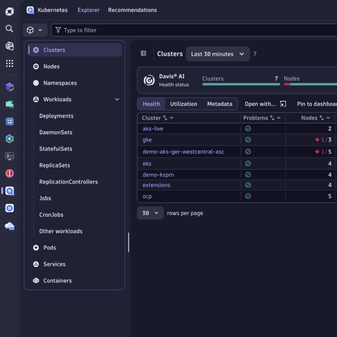337x337 pixels.
Task: Open the apps grid launcher icon
Action: (x=10, y=63)
